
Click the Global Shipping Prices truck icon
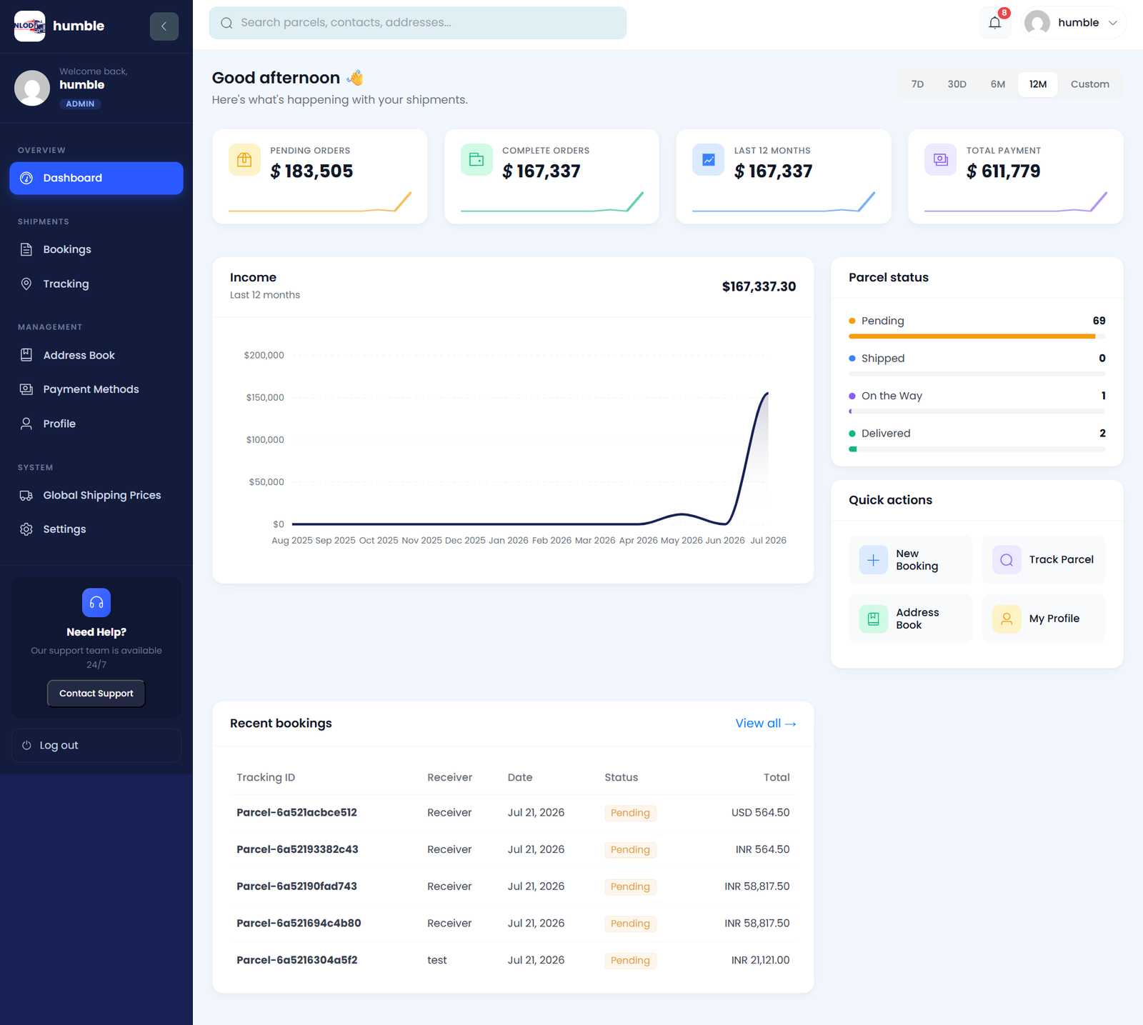(26, 495)
